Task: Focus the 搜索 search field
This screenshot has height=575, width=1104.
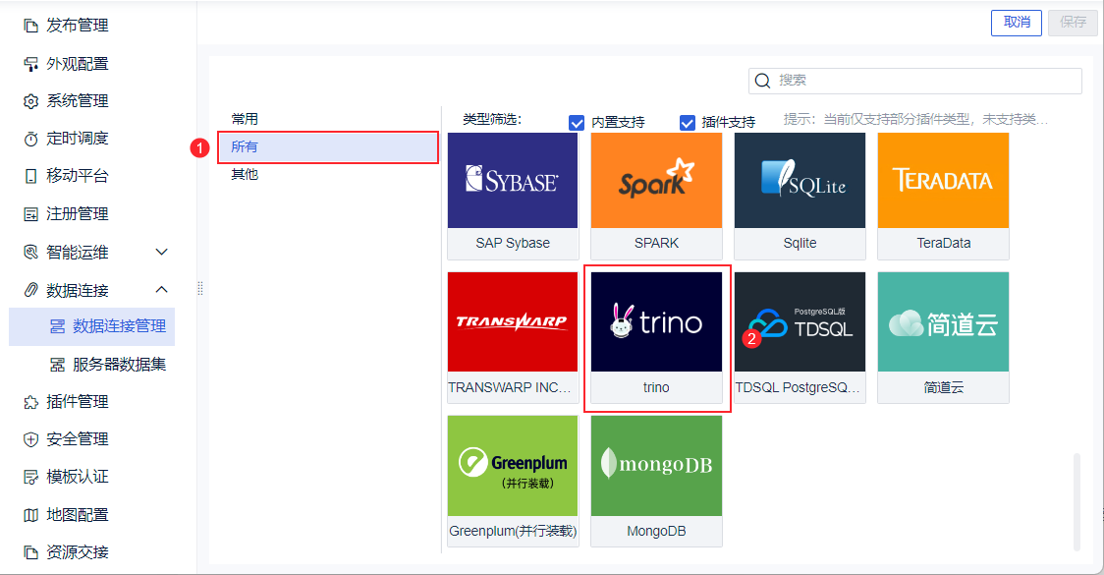Action: pos(915,81)
